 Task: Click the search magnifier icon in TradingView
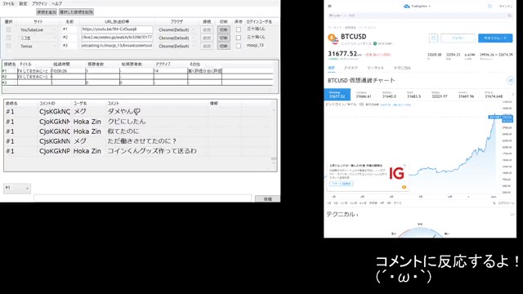tap(509, 16)
